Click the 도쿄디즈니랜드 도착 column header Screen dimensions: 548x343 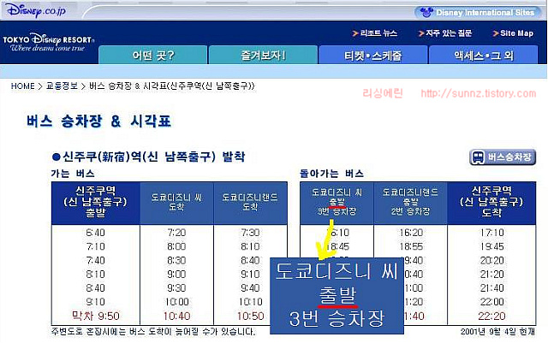(x=250, y=202)
